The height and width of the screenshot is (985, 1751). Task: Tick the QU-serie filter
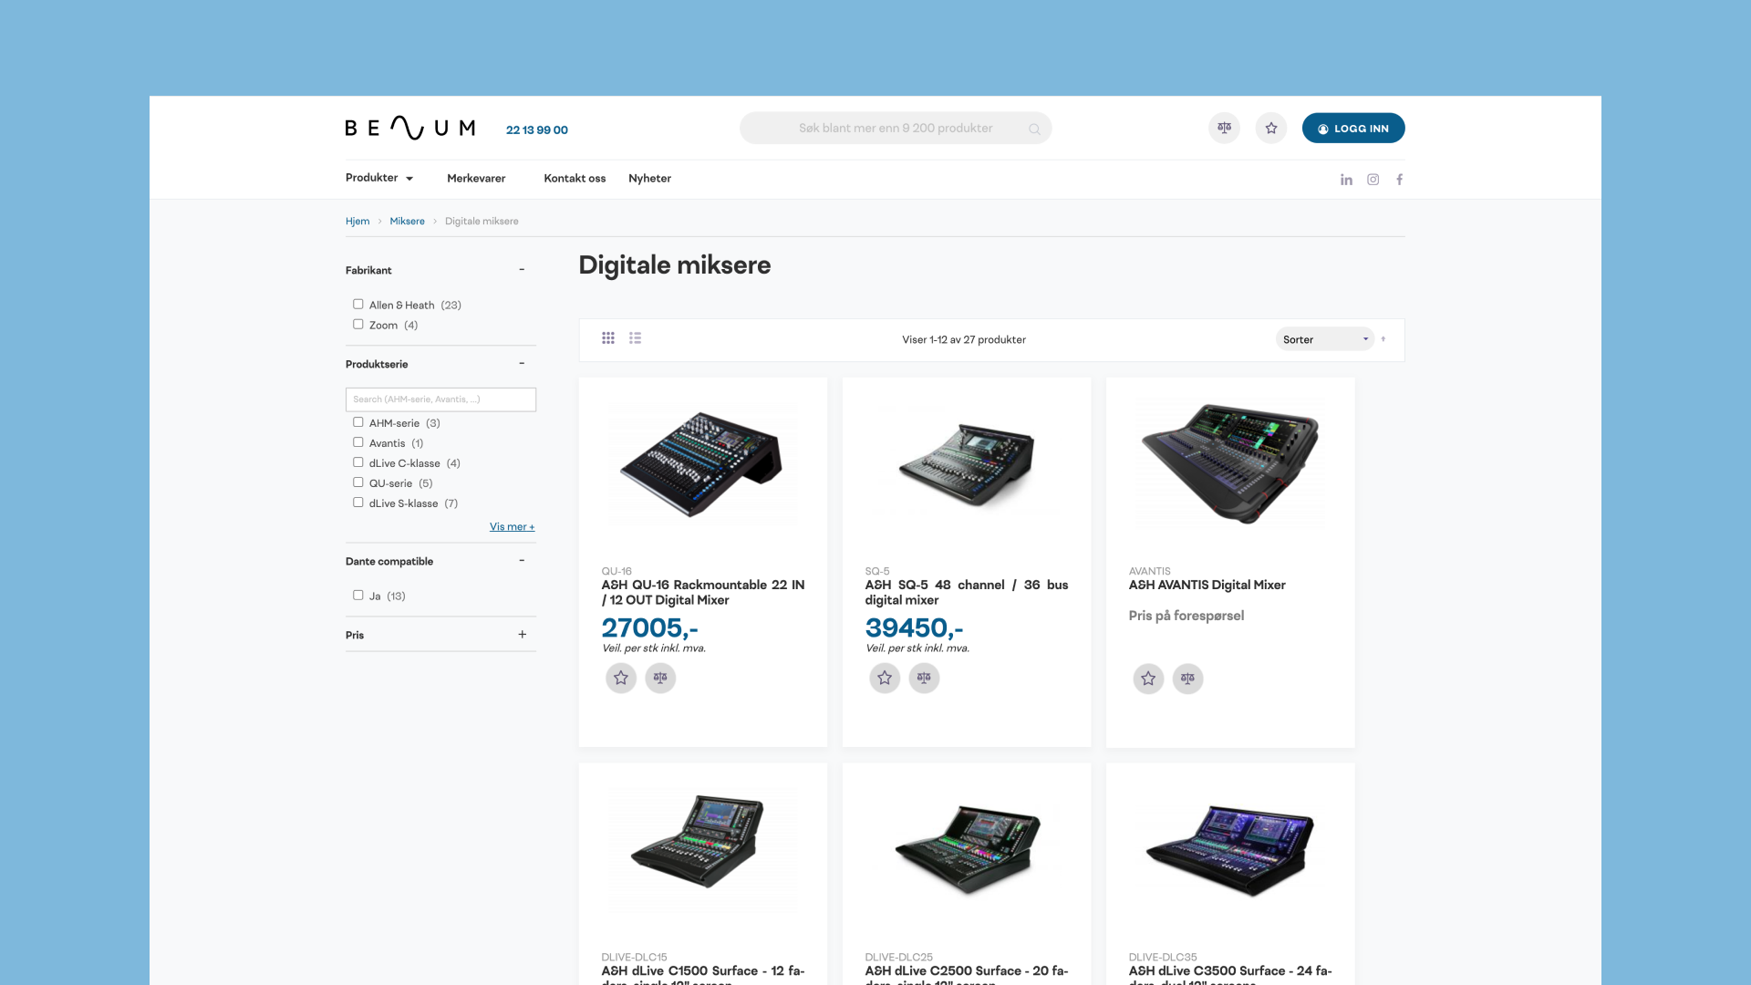coord(358,482)
